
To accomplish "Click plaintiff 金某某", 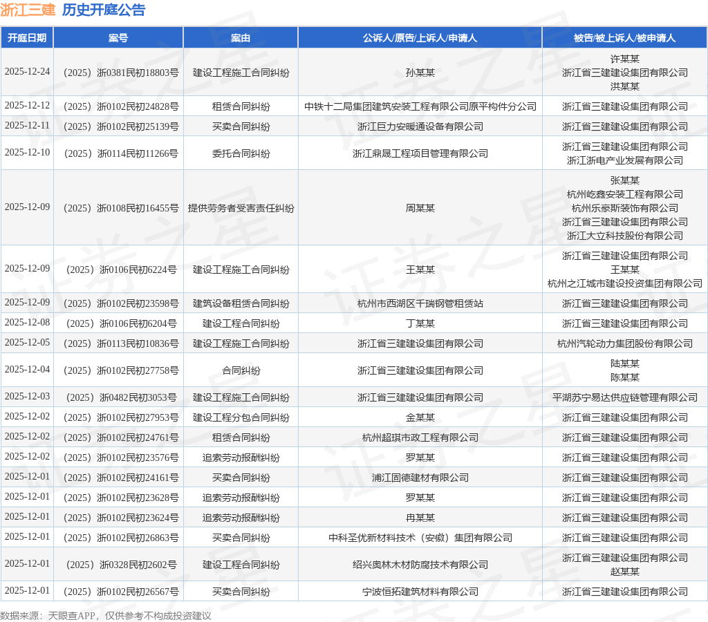I will 420,417.
